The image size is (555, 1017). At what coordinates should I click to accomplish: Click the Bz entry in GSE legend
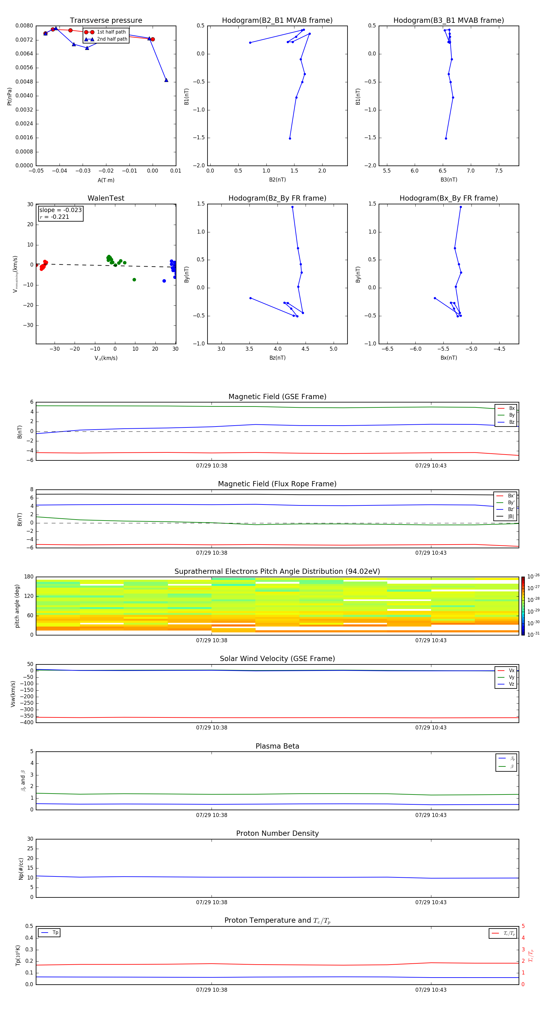506,423
